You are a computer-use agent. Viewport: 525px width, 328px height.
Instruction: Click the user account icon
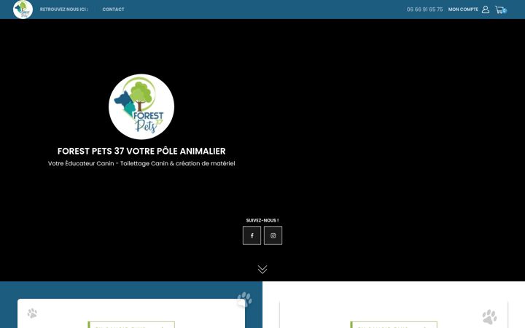(x=486, y=9)
